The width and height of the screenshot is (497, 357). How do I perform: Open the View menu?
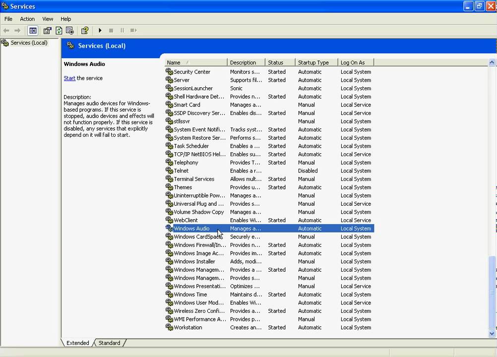[x=48, y=19]
